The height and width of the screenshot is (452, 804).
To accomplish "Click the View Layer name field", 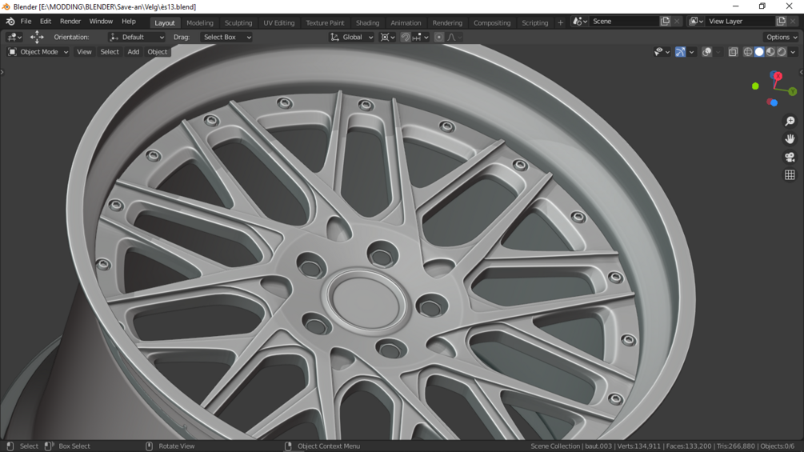I will (x=740, y=22).
